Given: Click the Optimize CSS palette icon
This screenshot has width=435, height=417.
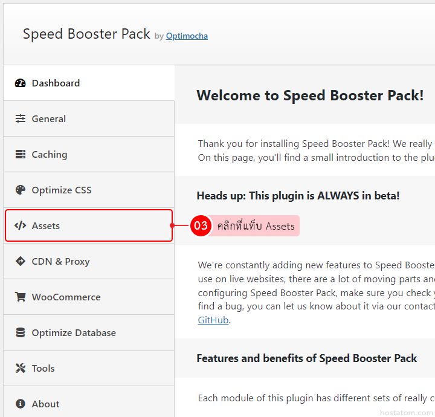Looking at the screenshot, I should (21, 190).
